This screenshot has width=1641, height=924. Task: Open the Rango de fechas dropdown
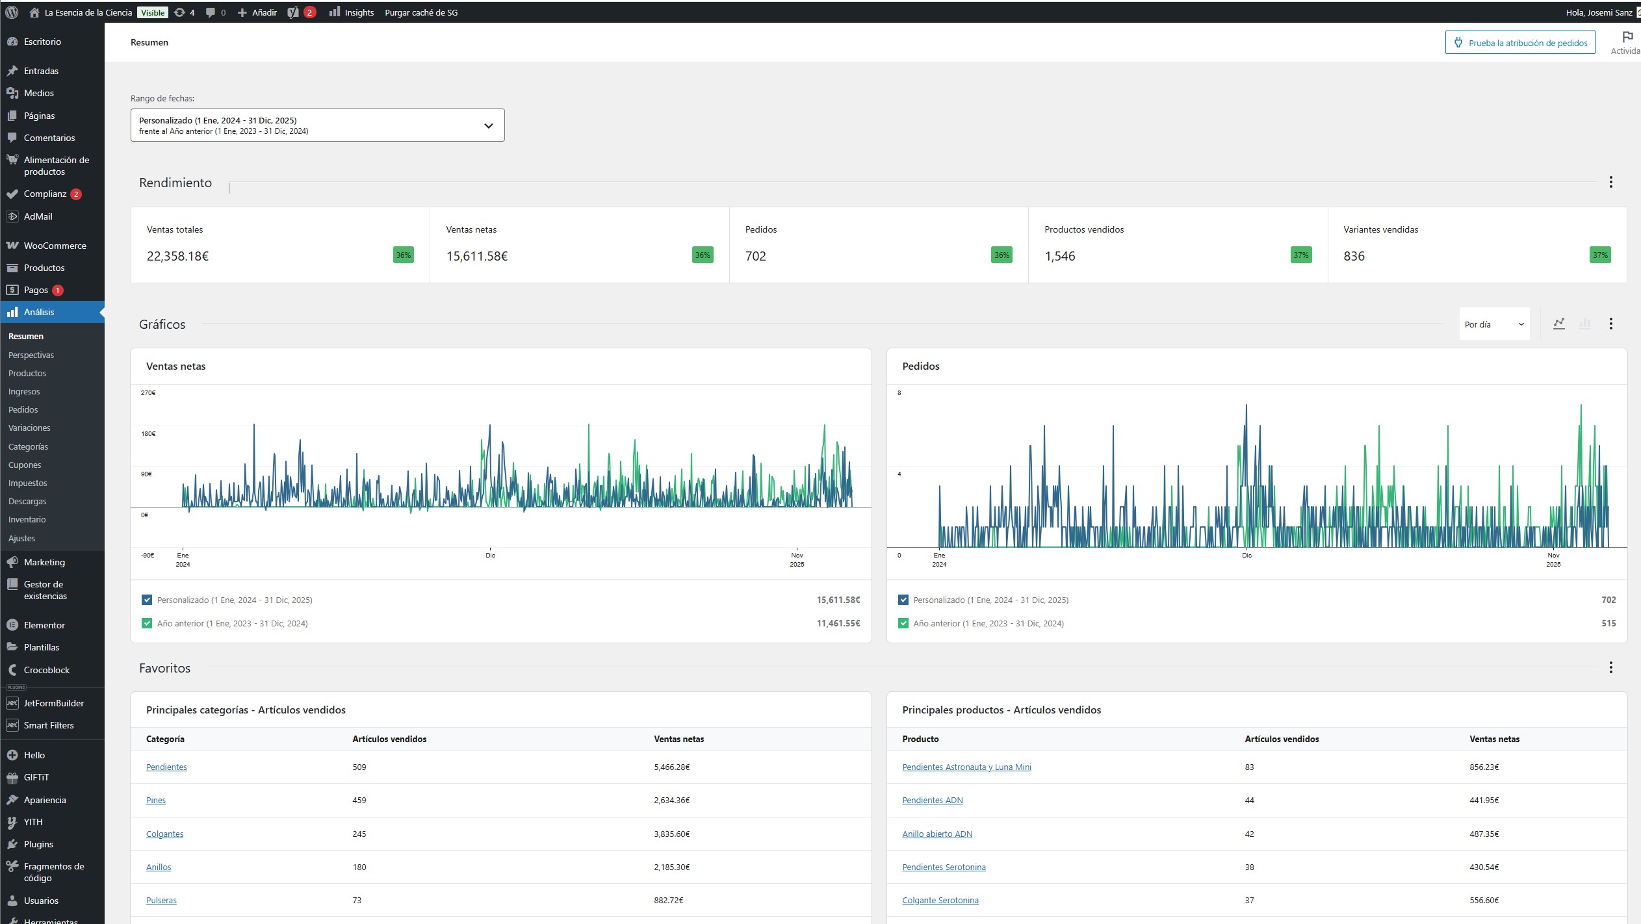pyautogui.click(x=317, y=125)
